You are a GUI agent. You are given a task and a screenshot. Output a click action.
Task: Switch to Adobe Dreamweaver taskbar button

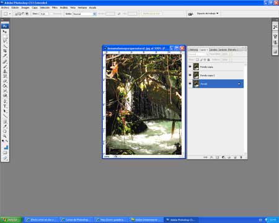pyautogui.click(x=146, y=220)
